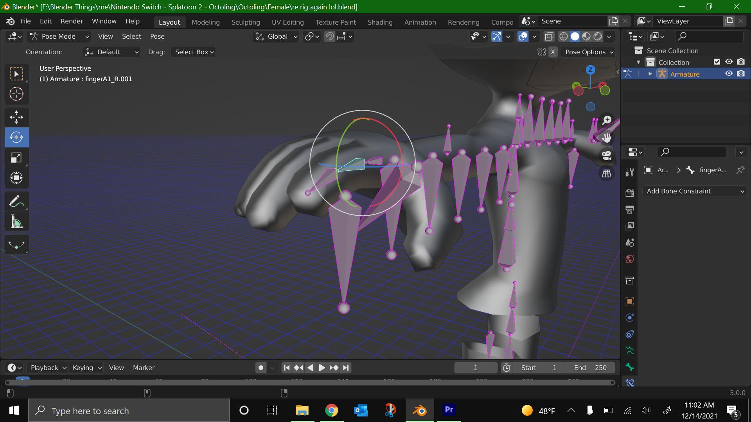The image size is (751, 422).
Task: Select wireframe viewport shading
Action: [x=564, y=36]
